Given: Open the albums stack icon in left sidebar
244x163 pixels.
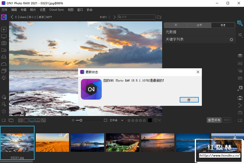Looking at the screenshot, I should [4, 71].
